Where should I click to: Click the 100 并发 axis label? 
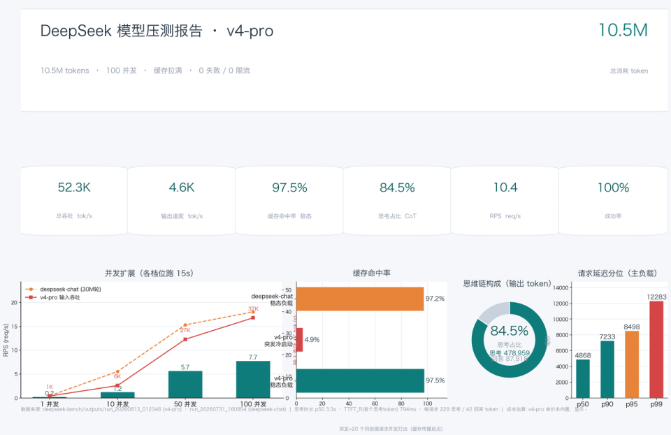[253, 404]
